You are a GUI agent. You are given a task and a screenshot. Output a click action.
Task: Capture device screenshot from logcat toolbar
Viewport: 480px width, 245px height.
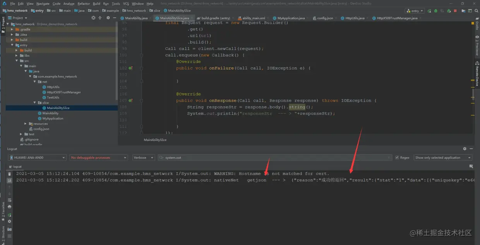tap(9, 229)
